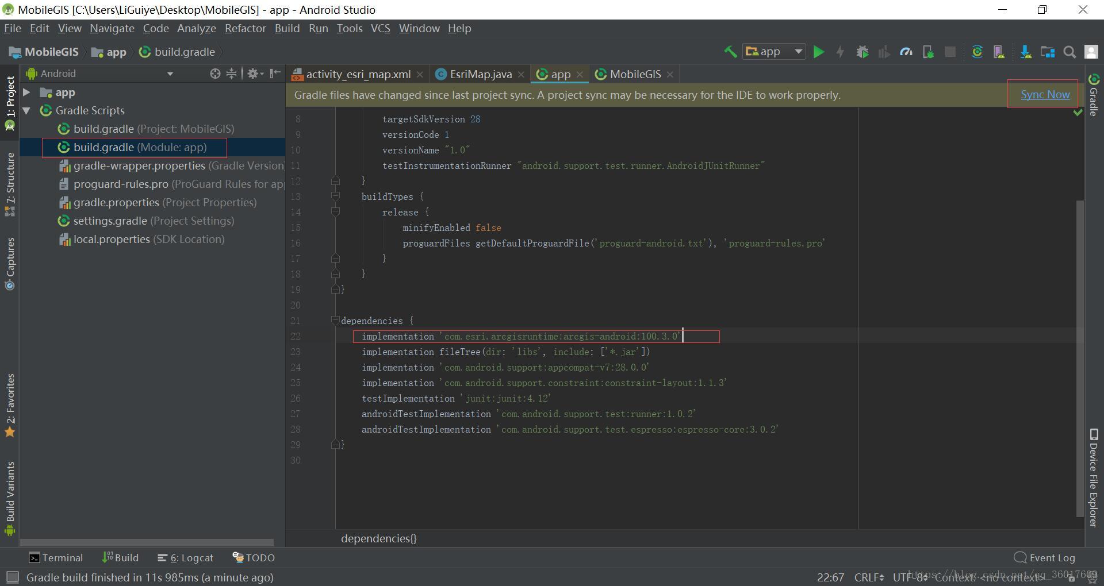Viewport: 1104px width, 586px height.
Task: Click the Make Project hammer icon
Action: (x=730, y=52)
